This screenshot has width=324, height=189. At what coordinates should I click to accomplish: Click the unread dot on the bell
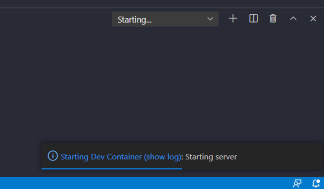(x=318, y=181)
